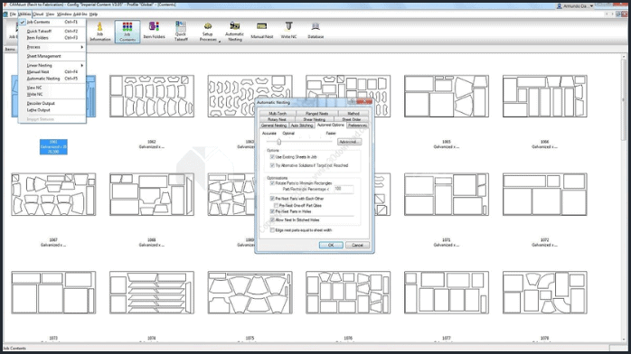Image resolution: width=631 pixels, height=354 pixels.
Task: Click Write NC toolbar icon
Action: [x=288, y=32]
